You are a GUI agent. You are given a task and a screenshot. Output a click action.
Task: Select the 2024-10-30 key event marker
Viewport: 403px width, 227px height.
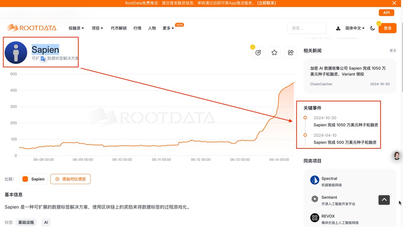click(305, 118)
